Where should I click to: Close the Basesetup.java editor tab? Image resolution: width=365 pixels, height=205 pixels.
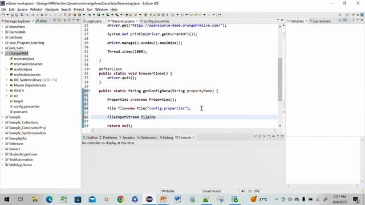pos(137,21)
